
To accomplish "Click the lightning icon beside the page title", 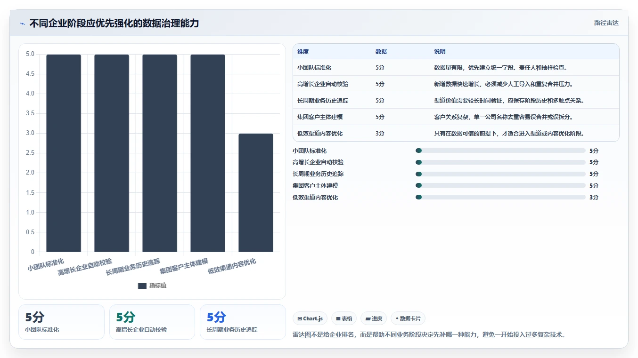I will (x=22, y=23).
